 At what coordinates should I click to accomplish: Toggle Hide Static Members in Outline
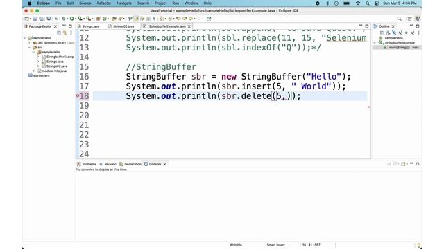[x=400, y=33]
